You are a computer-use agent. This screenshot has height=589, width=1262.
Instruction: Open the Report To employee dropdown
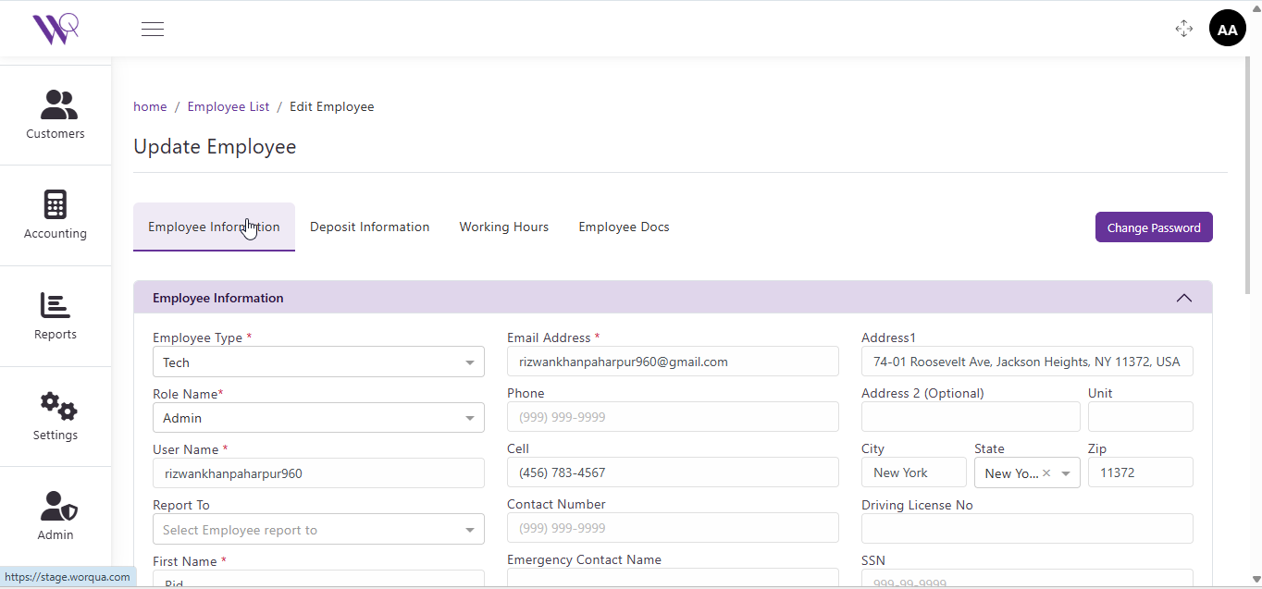(318, 530)
